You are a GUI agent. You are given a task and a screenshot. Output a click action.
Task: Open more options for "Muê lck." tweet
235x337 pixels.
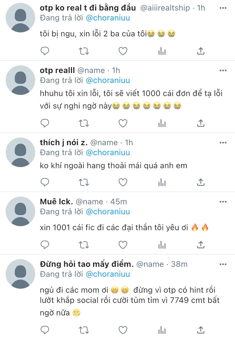pos(223,202)
